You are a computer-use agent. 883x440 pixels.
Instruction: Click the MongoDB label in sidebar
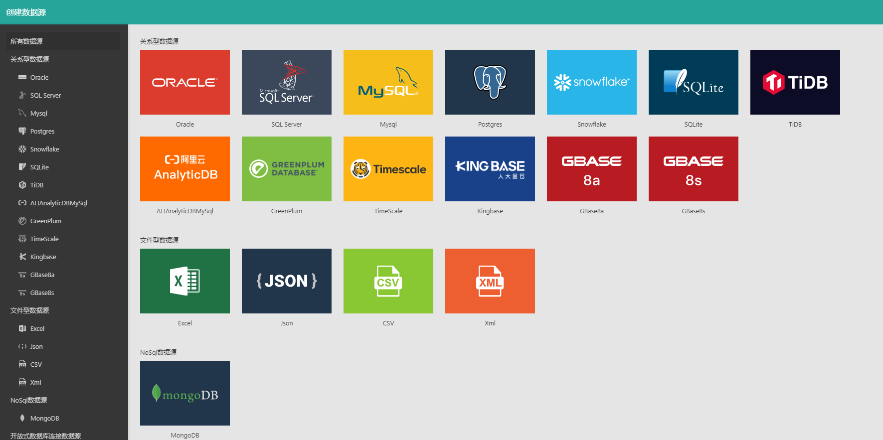coord(45,418)
